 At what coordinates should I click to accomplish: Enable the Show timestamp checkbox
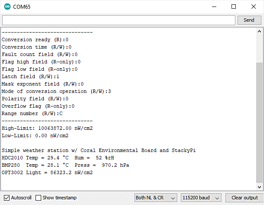click(x=39, y=198)
